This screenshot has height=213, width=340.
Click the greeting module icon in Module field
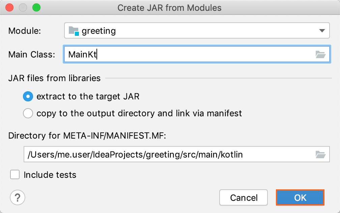[x=73, y=30]
